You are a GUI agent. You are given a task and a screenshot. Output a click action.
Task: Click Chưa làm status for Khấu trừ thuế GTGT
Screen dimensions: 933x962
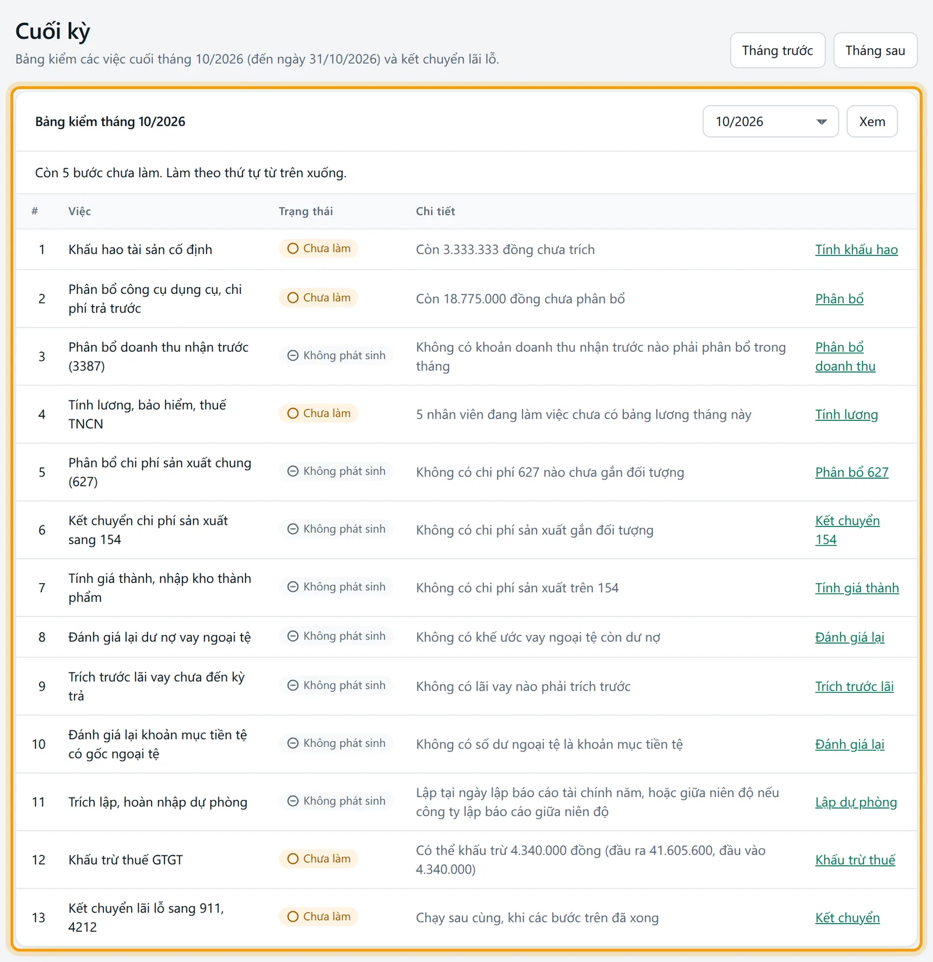(x=318, y=859)
